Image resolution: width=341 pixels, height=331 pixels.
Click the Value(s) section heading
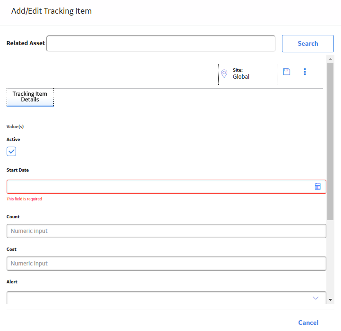click(x=15, y=126)
